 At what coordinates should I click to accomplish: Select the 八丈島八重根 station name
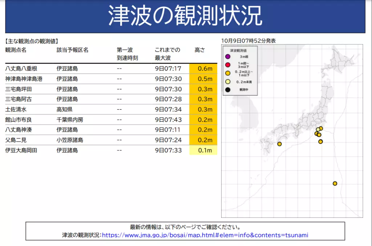coord(21,68)
